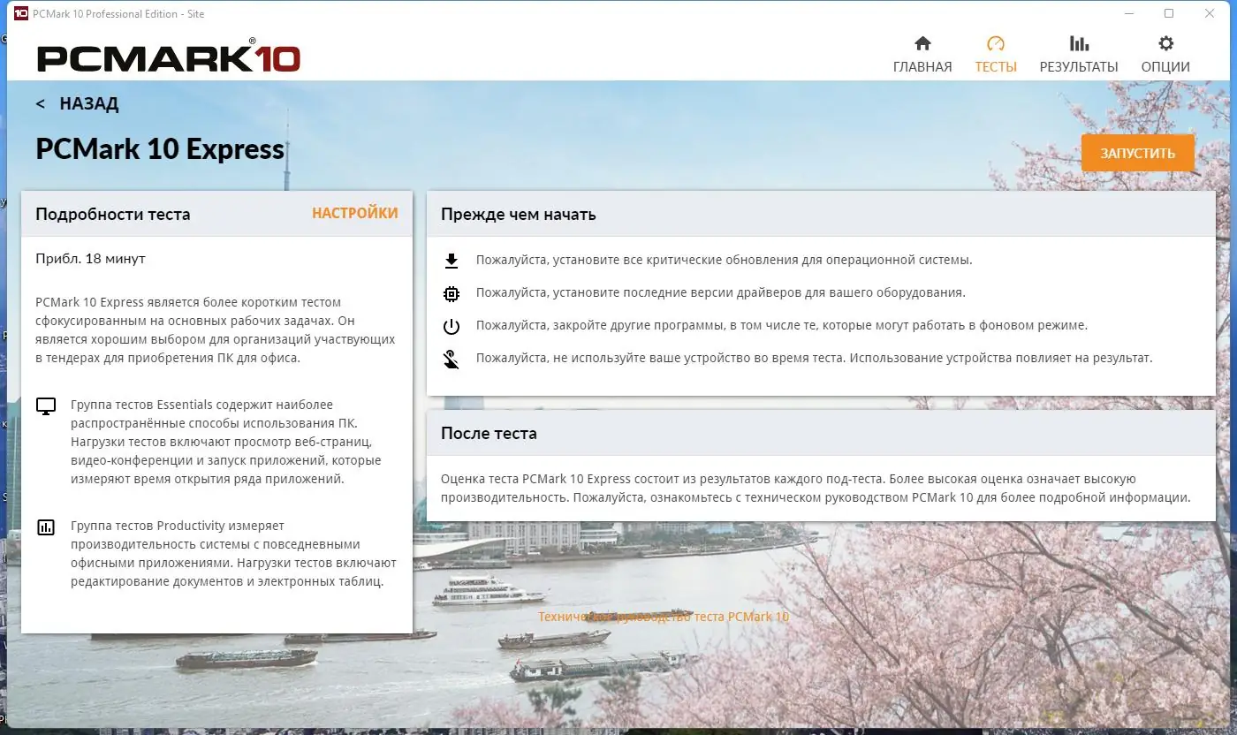Click the touch icon beside do-not-use-device tip
This screenshot has width=1237, height=735.
(x=452, y=359)
